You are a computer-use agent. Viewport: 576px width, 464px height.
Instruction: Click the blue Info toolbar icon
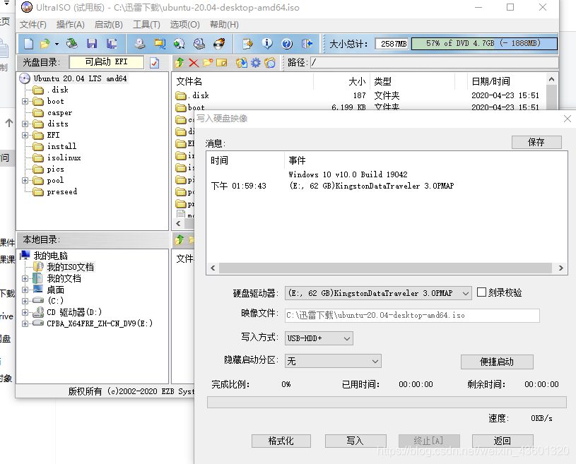pos(267,44)
